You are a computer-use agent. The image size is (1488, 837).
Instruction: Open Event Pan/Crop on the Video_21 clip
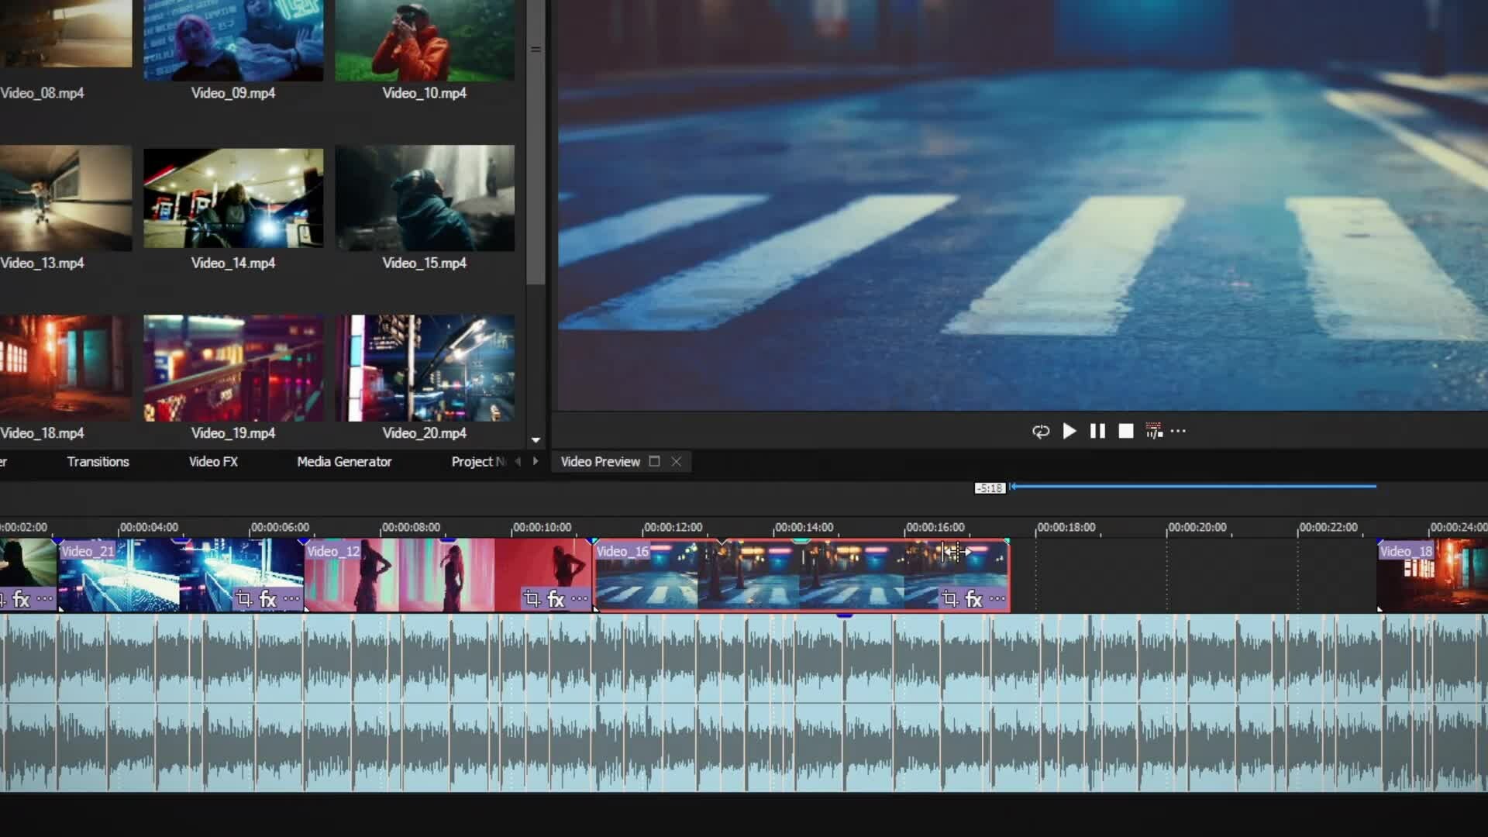(x=243, y=599)
